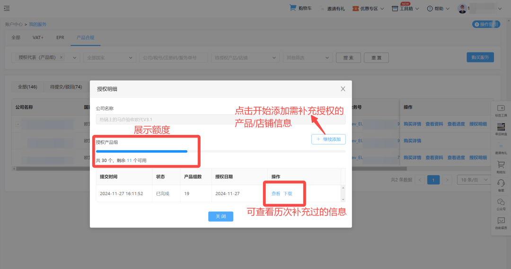
Task: Open 幸运转盘 in the right sidebar
Action: 501,129
